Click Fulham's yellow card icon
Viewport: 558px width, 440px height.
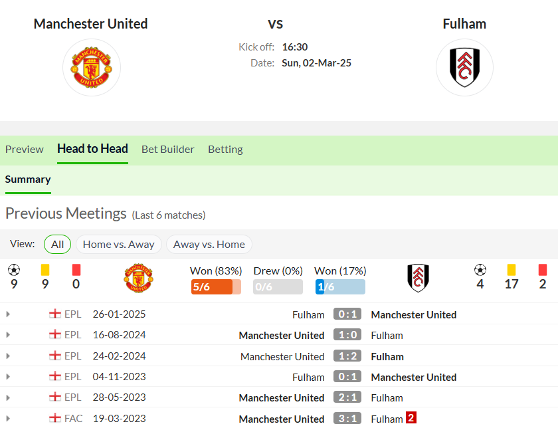(511, 270)
